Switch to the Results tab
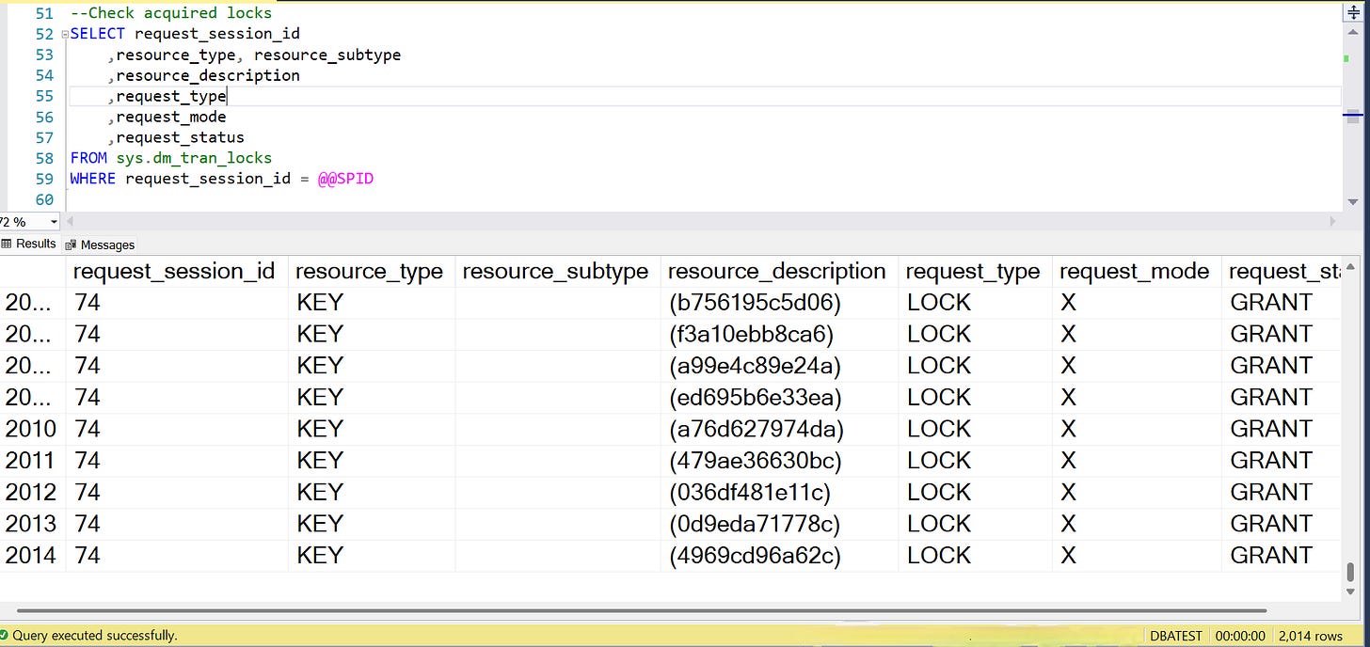Viewport: 1370px width, 647px height. [x=29, y=244]
